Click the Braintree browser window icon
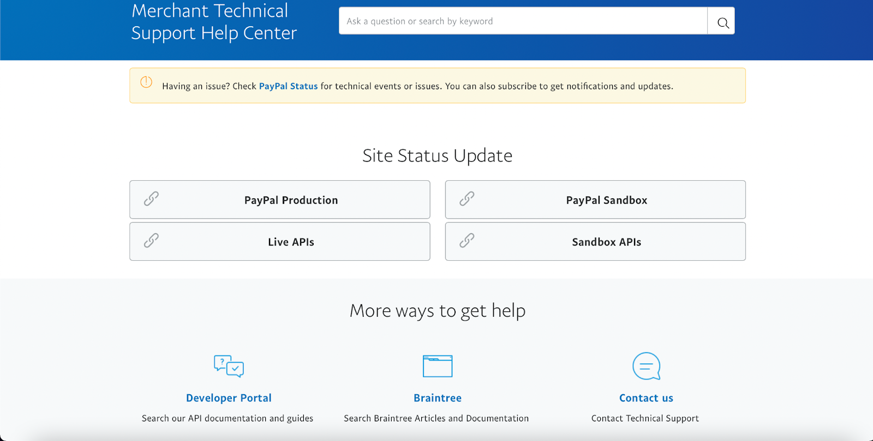The width and height of the screenshot is (873, 441). pyautogui.click(x=438, y=366)
